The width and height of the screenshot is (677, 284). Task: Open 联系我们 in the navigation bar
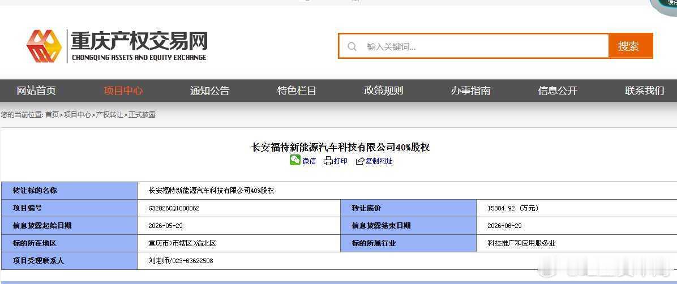[645, 91]
